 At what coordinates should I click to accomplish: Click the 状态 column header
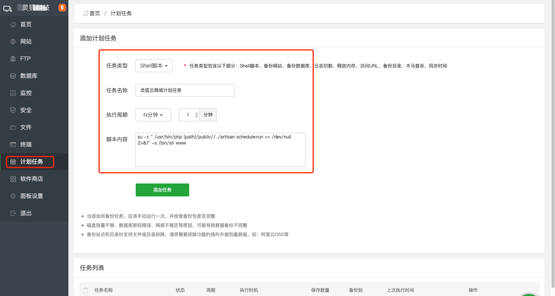click(x=180, y=290)
